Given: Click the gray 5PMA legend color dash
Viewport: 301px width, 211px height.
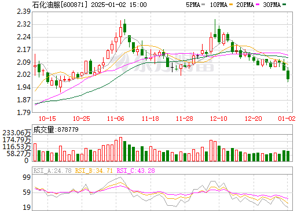Looking at the screenshot, I should point(203,4).
